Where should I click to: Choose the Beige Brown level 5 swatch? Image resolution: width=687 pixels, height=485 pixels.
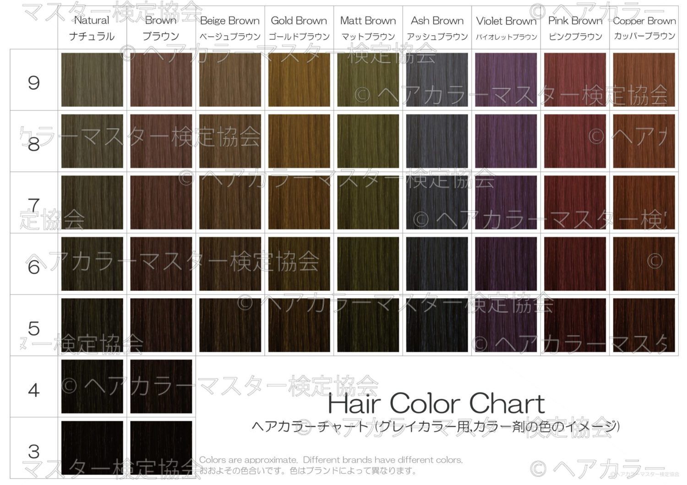[x=230, y=325]
